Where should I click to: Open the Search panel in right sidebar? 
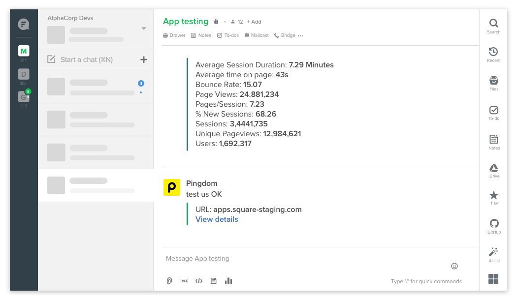point(493,26)
